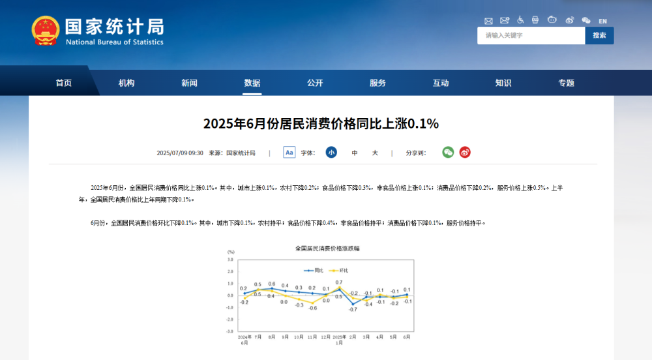Click the Aa font icon

tap(289, 153)
